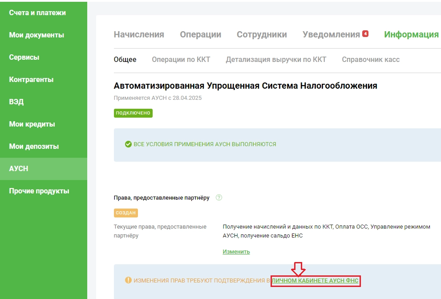Viewport: 441px width, 299px height.
Task: Open the Уведомления tab
Action: click(x=331, y=35)
